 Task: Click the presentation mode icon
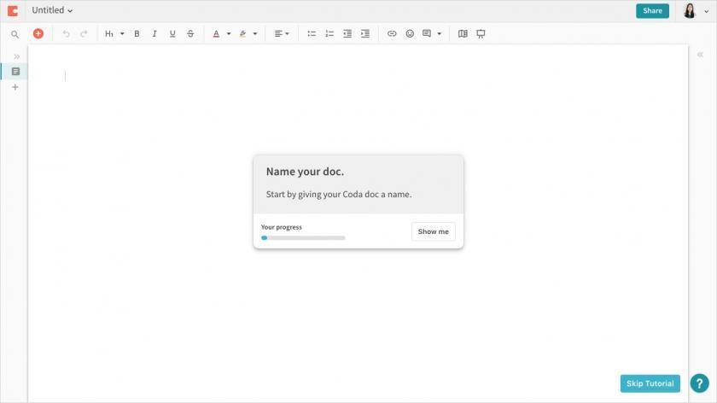click(481, 34)
